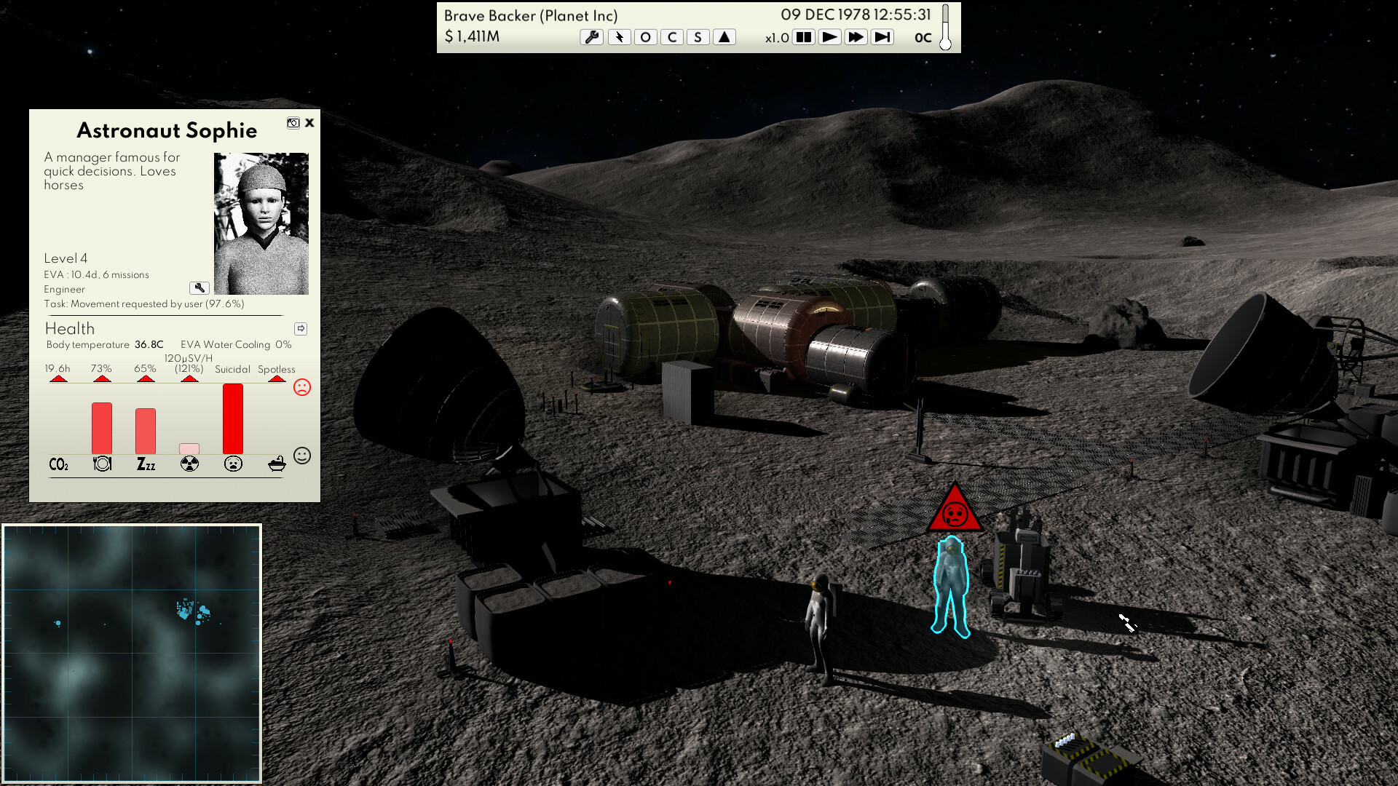Select the wrench tool in top toolbar

[x=591, y=36]
